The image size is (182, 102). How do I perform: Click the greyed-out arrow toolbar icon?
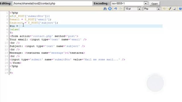click(164, 9)
